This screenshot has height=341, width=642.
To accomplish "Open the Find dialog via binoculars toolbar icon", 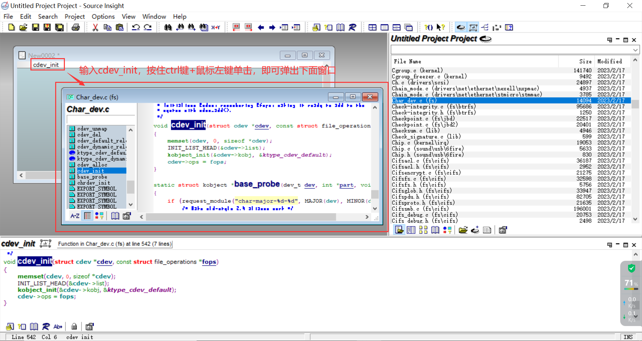I will pyautogui.click(x=168, y=27).
